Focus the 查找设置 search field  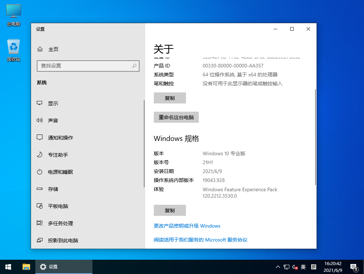(x=88, y=66)
